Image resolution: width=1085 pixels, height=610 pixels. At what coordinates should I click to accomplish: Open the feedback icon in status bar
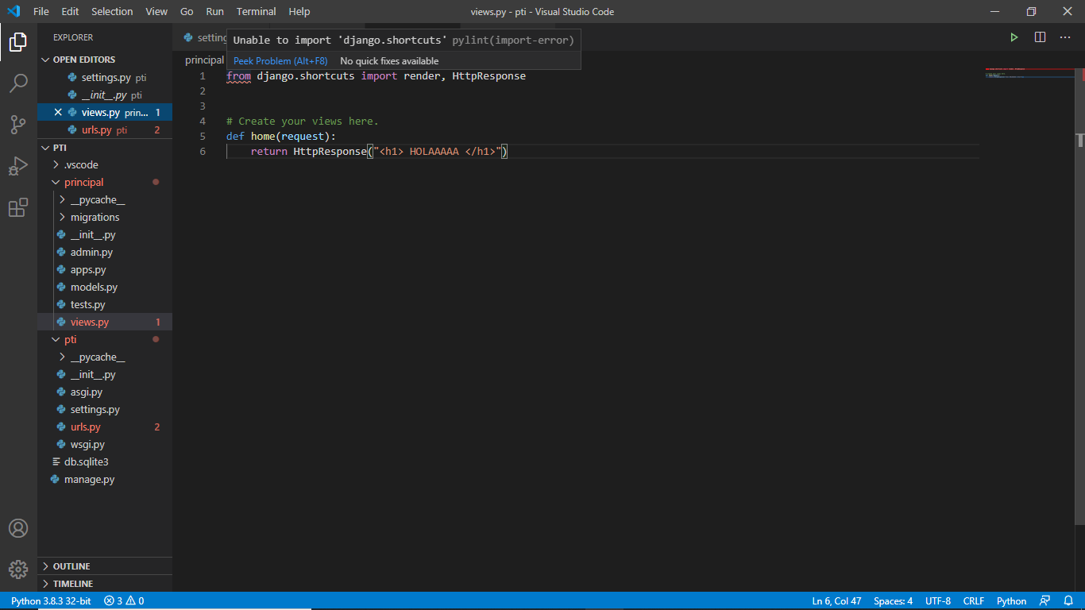(x=1045, y=601)
